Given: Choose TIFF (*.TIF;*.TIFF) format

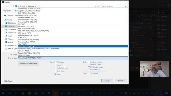Looking at the screenshot, I should pos(73,55).
